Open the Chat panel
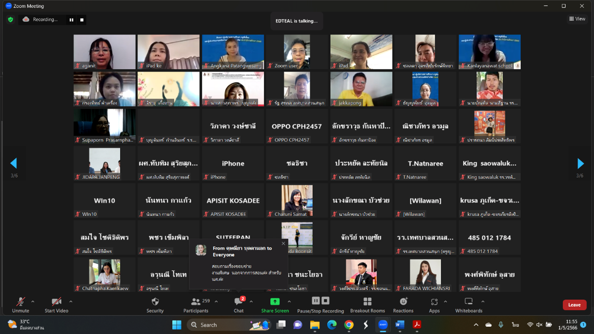The image size is (594, 334). [x=239, y=305]
